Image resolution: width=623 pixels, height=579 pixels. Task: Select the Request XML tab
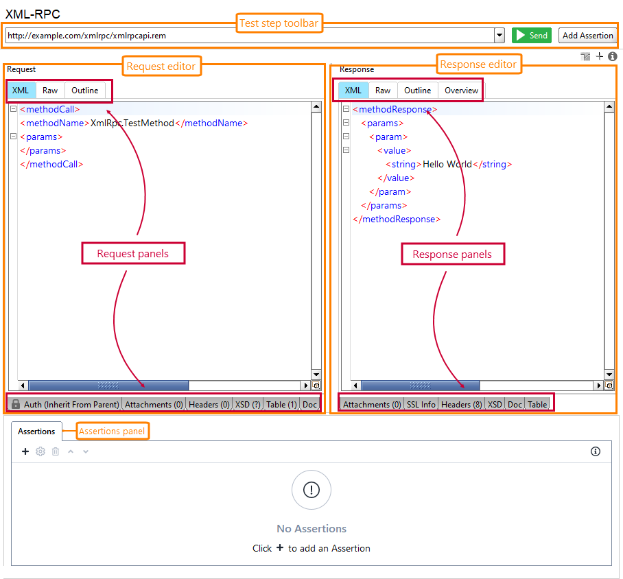click(21, 90)
